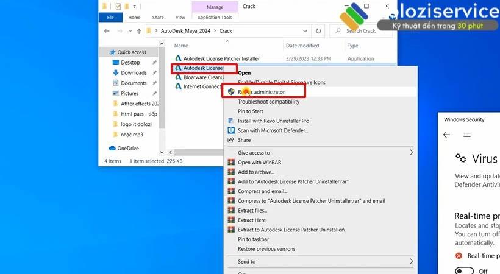Choose Pin to Start in context menu

point(251,111)
